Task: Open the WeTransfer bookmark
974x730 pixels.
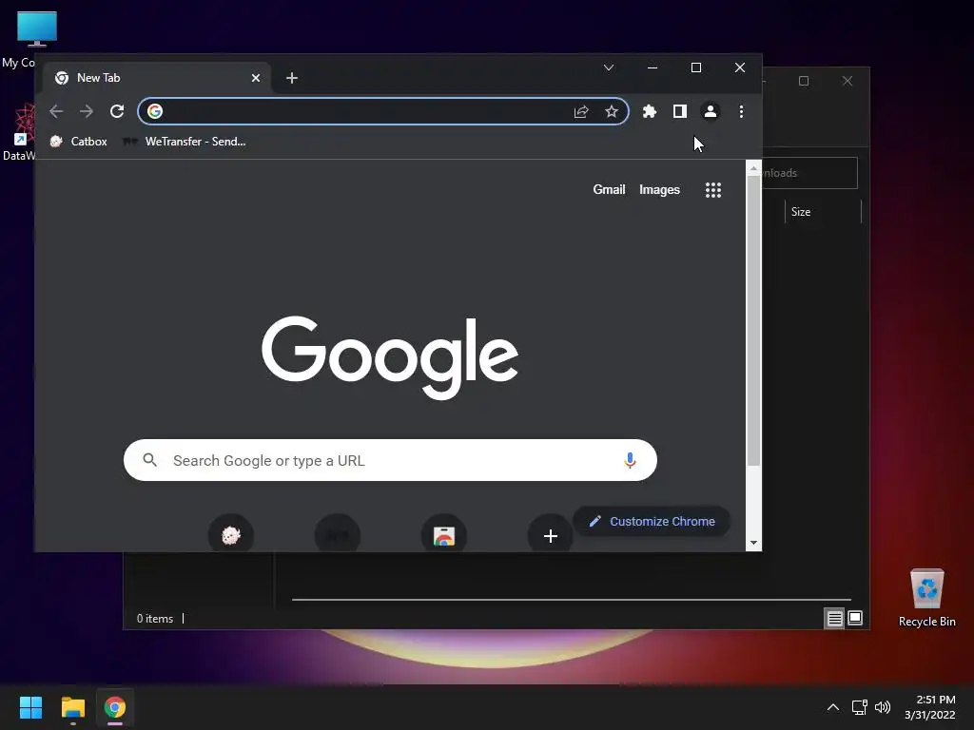Action: click(185, 142)
